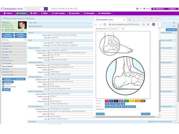This screenshot has width=179, height=134.
Task: Open the Preferences dropdown
Action: (x=159, y=9)
